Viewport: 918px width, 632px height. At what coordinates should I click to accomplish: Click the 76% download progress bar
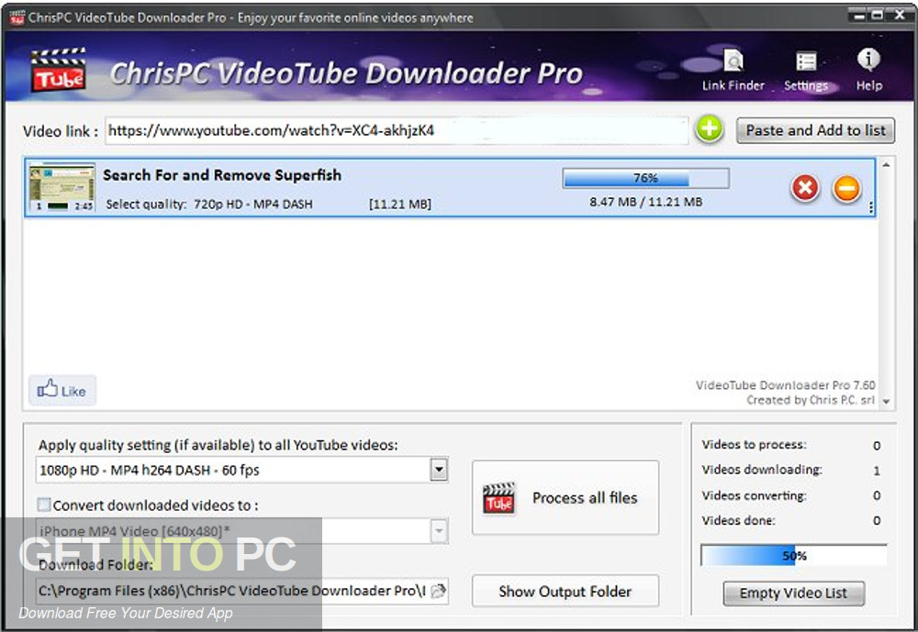(x=645, y=178)
